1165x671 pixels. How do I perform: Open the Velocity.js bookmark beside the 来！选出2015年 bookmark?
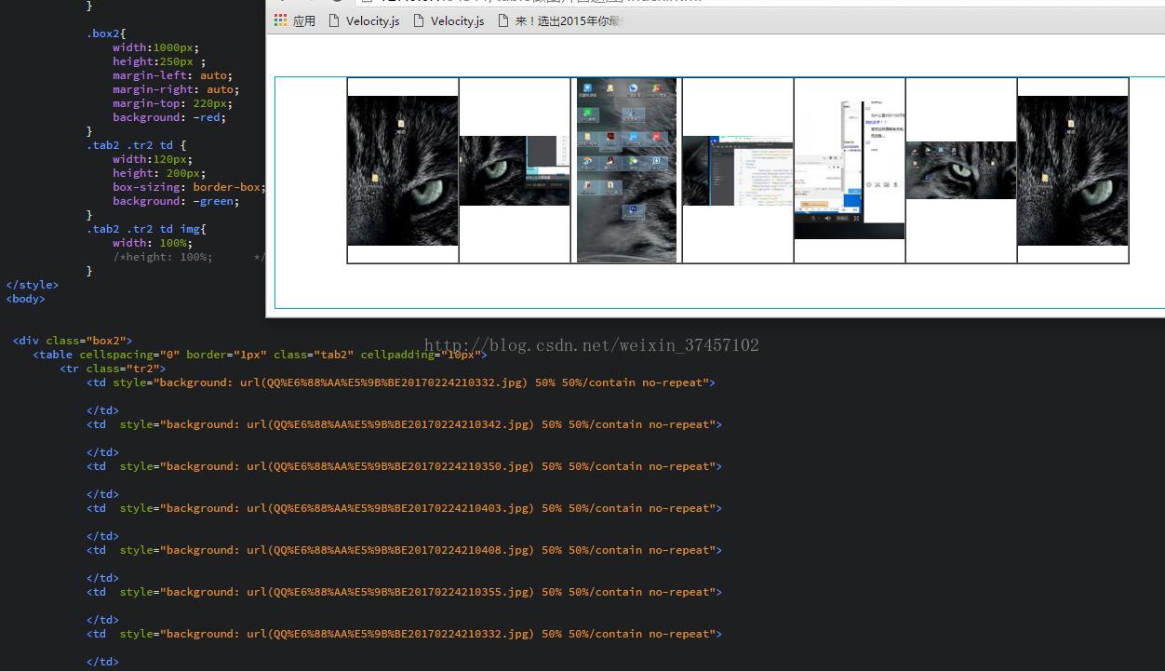coord(449,20)
